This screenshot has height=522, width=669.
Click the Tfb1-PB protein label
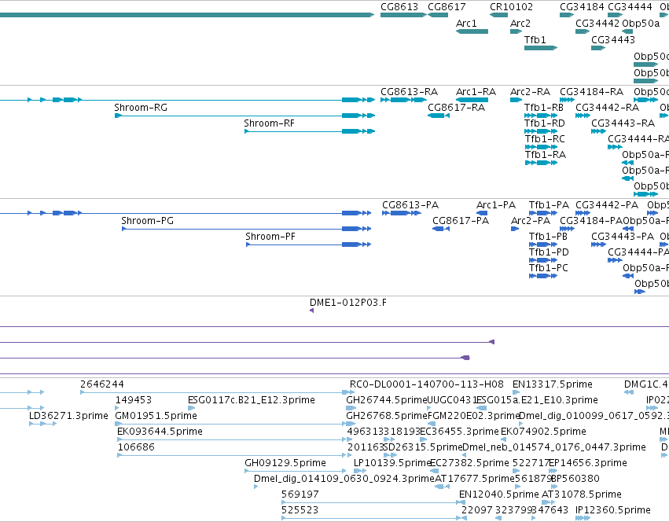tap(548, 237)
